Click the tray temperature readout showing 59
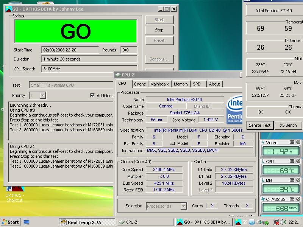Screen dimensions: 303x227 245,222
